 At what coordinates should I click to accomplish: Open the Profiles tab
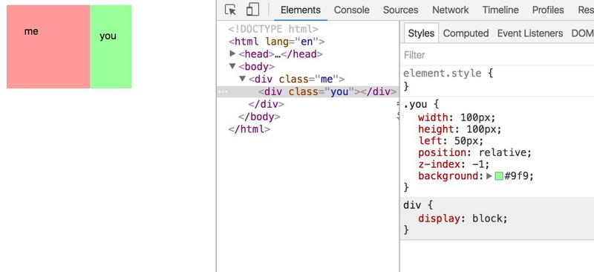pos(548,10)
